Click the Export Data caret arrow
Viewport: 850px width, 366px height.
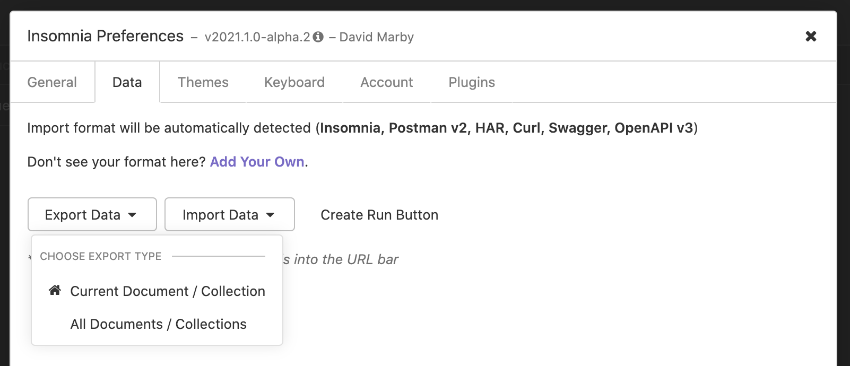click(133, 215)
